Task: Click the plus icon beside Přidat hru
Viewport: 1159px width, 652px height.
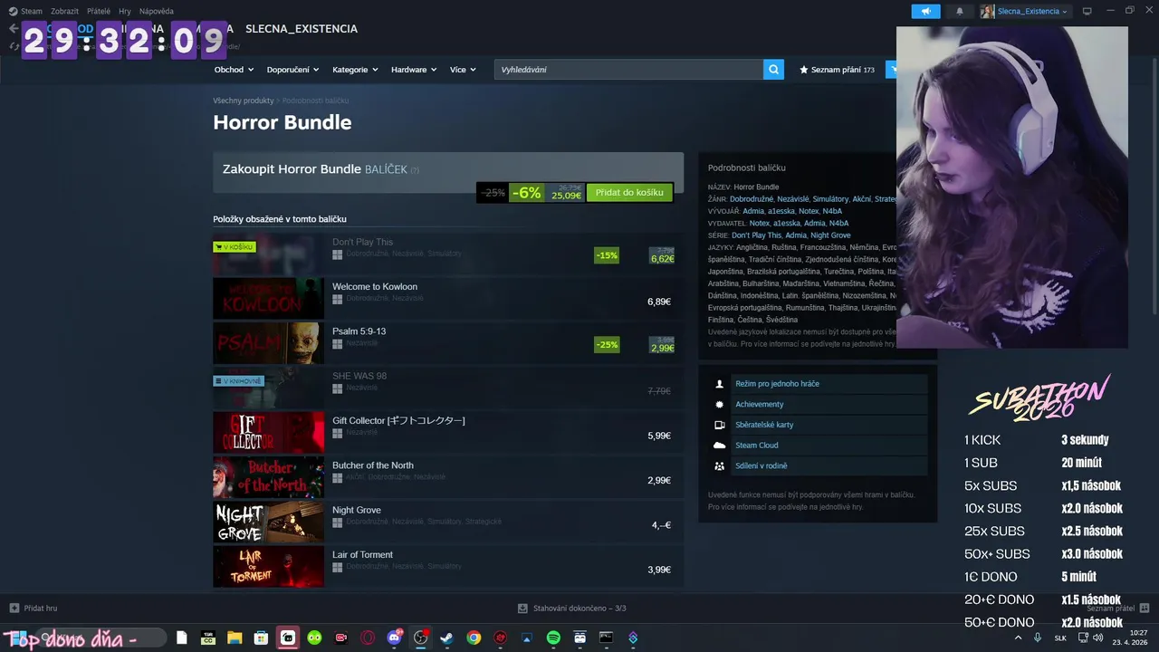Action: click(14, 609)
